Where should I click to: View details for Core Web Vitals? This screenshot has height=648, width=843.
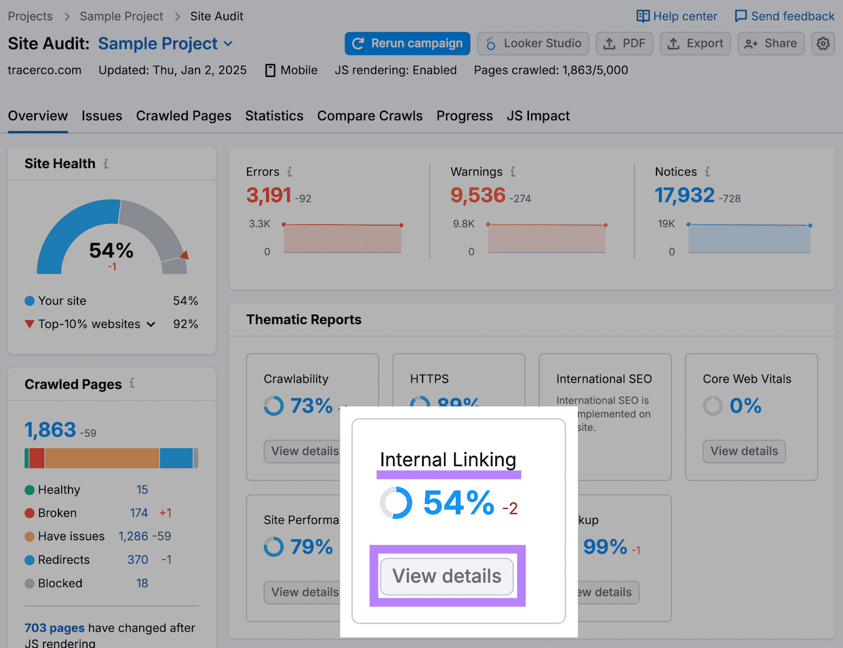click(744, 451)
